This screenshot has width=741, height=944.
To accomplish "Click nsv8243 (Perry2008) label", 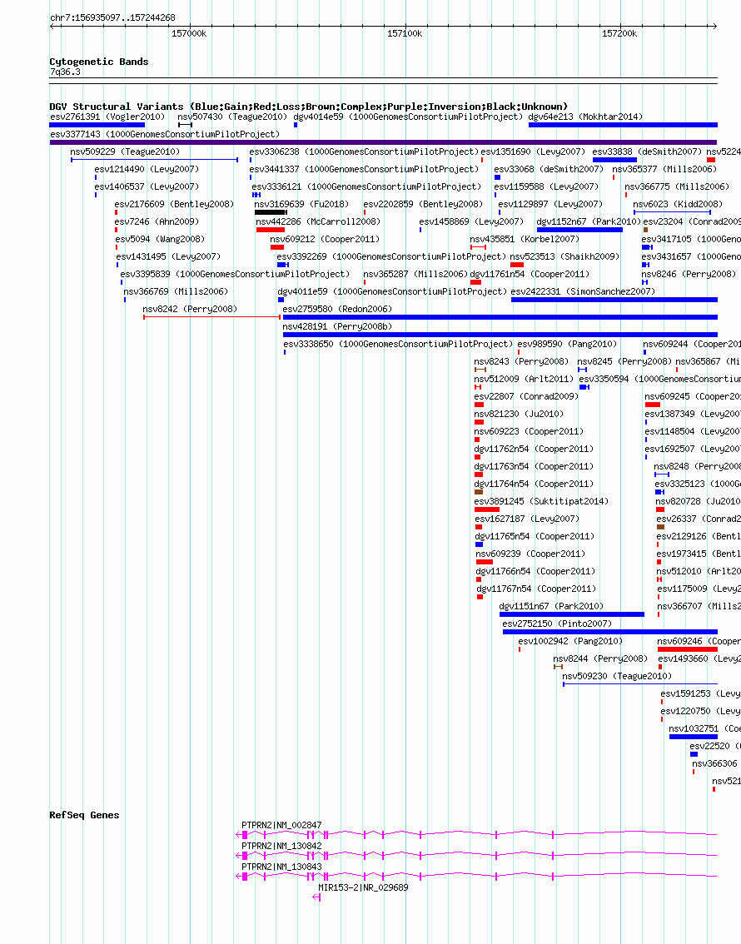I will [521, 361].
